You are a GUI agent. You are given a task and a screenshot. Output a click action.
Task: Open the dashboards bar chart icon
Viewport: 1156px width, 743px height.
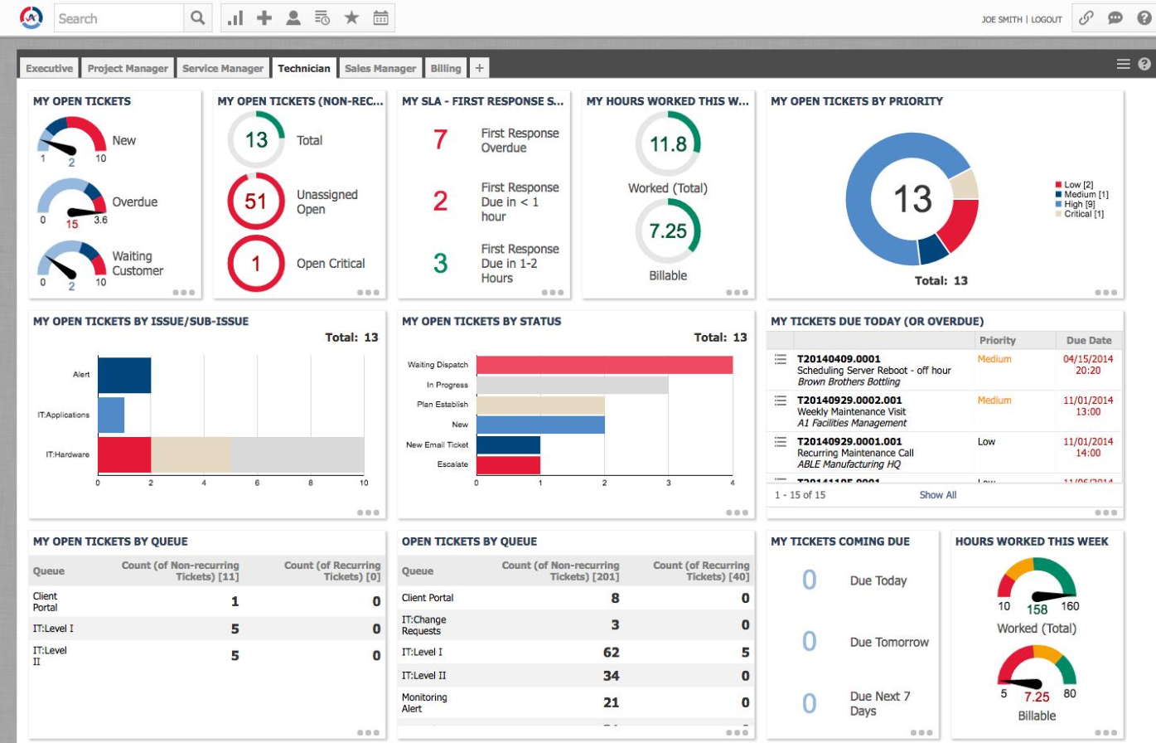[x=235, y=17]
